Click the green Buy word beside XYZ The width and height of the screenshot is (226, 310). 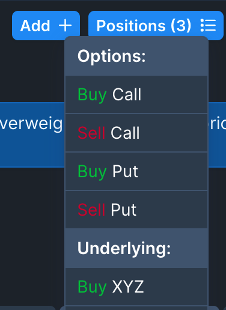click(92, 287)
